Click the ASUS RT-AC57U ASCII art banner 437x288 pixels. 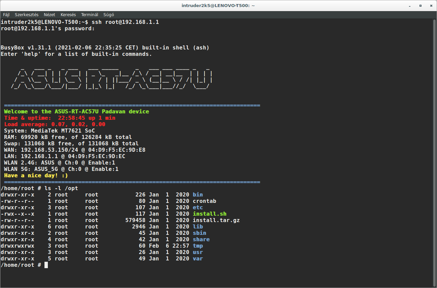point(112,79)
